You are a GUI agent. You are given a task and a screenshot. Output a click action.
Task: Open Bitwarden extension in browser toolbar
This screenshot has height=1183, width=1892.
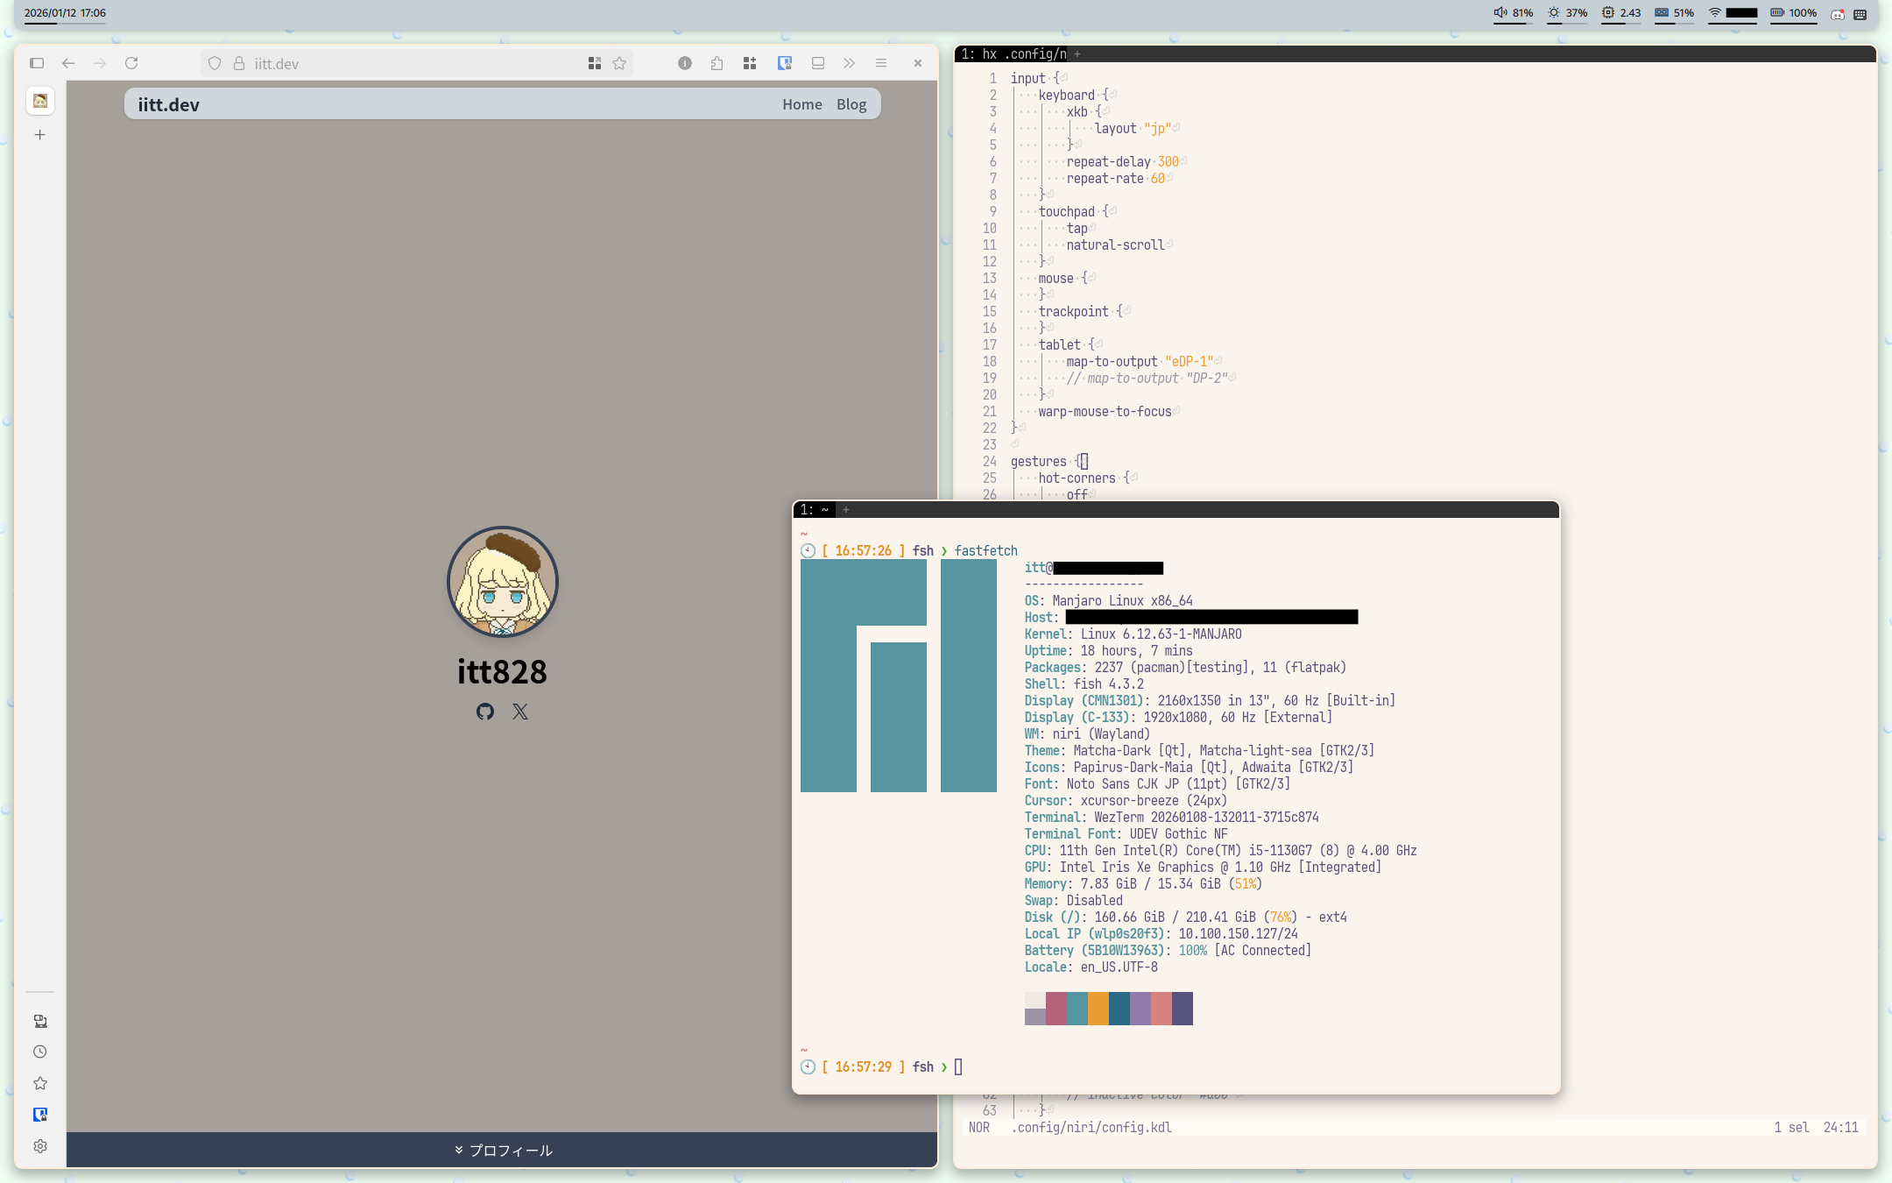coord(783,63)
